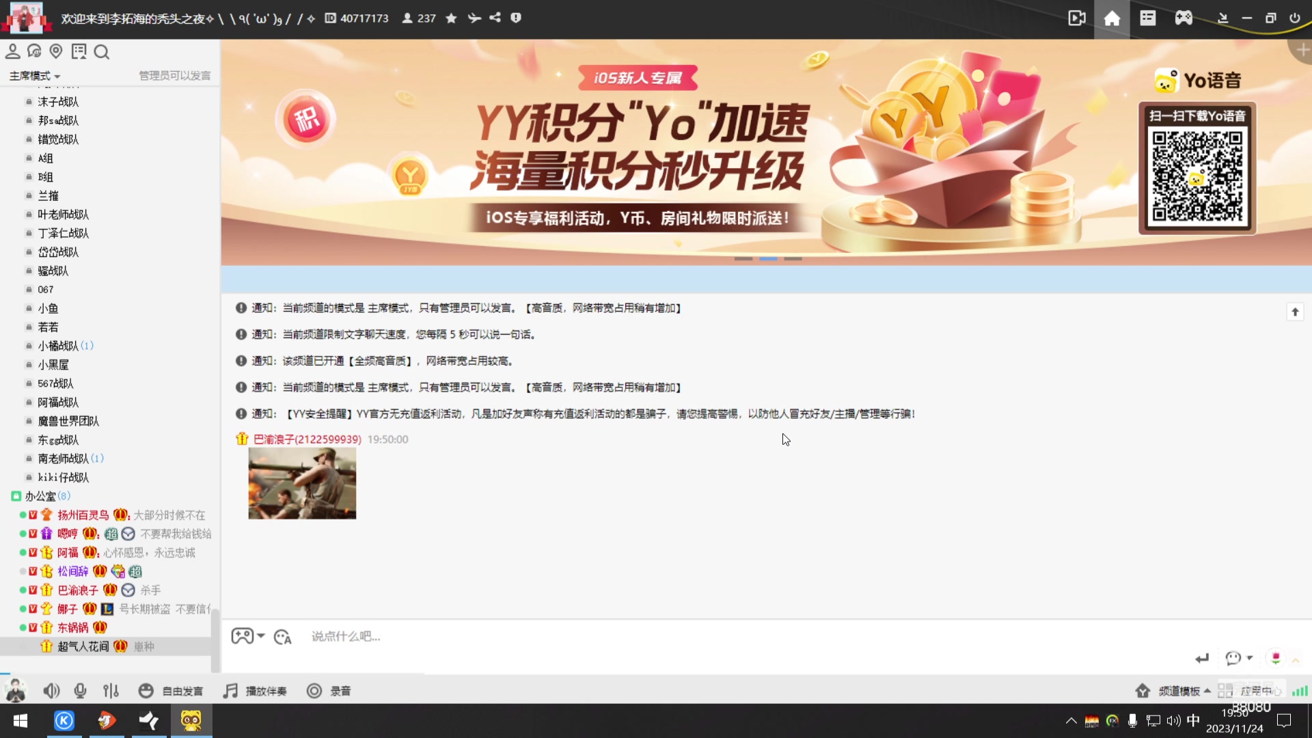This screenshot has height=738, width=1312.
Task: Open channel search
Action: 102,52
